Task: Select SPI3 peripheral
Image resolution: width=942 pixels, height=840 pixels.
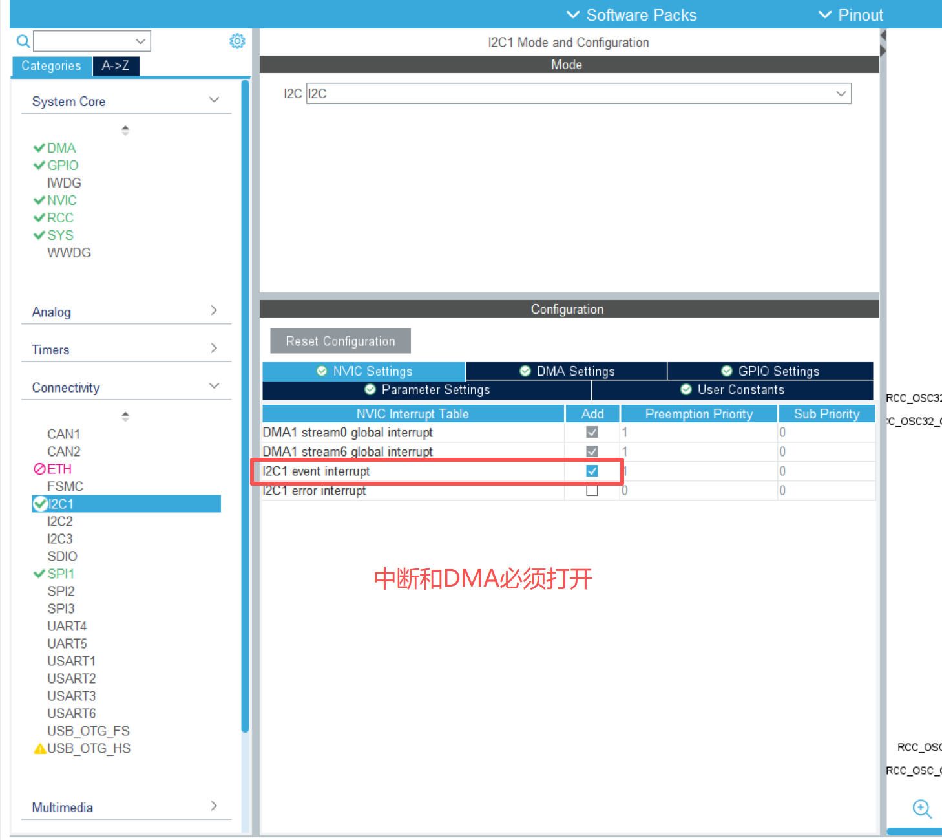Action: pyautogui.click(x=61, y=608)
